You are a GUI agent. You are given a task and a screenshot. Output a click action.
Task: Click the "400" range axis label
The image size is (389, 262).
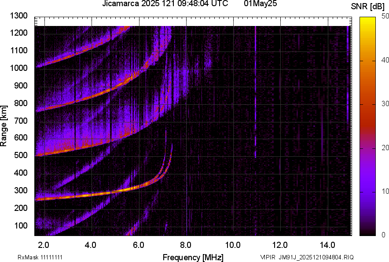(21, 173)
